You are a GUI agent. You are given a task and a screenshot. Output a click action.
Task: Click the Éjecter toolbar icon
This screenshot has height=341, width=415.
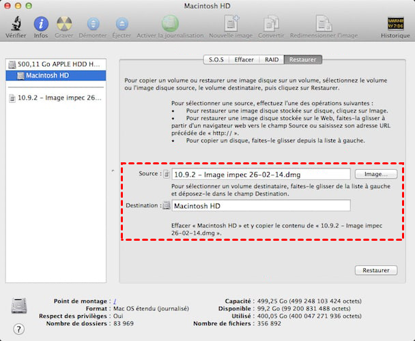121,24
